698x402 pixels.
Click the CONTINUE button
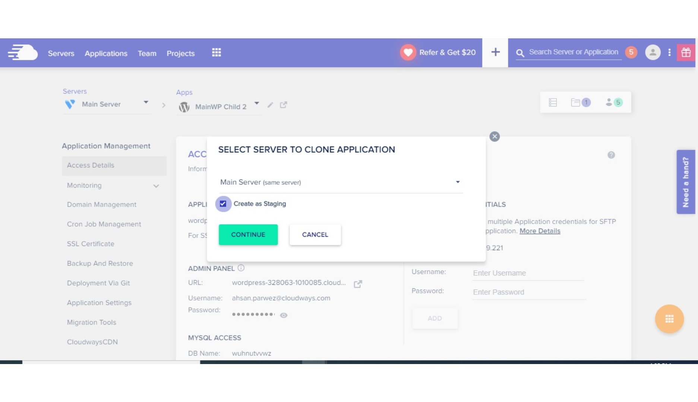click(x=248, y=234)
